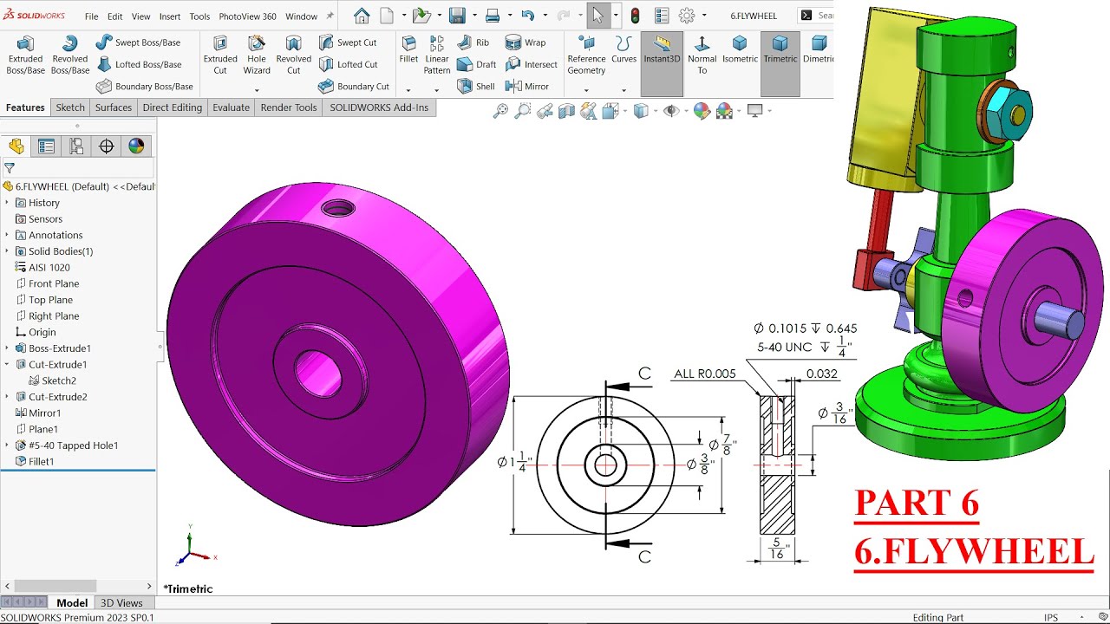Expand the History tree node

coord(7,203)
